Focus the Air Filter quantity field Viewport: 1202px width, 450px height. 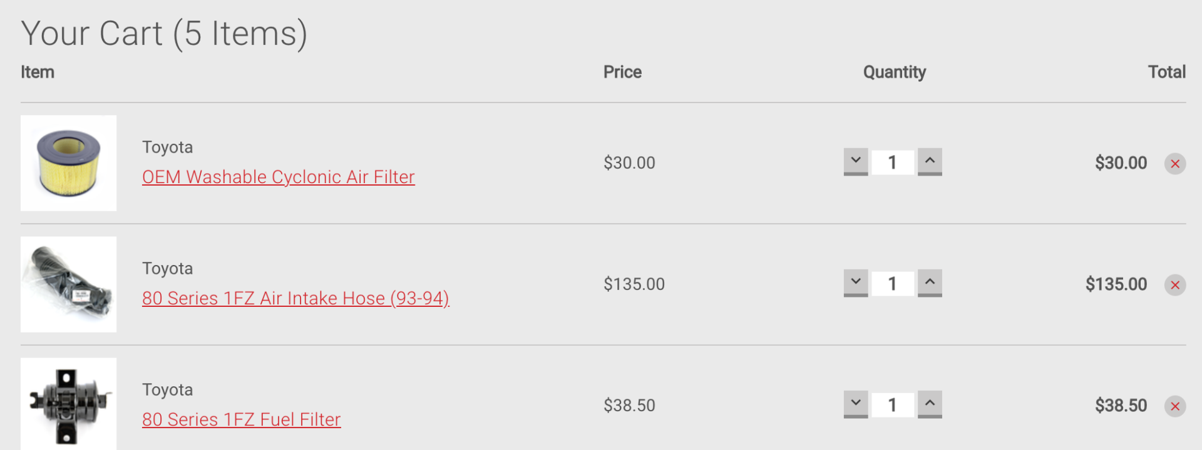pyautogui.click(x=893, y=162)
